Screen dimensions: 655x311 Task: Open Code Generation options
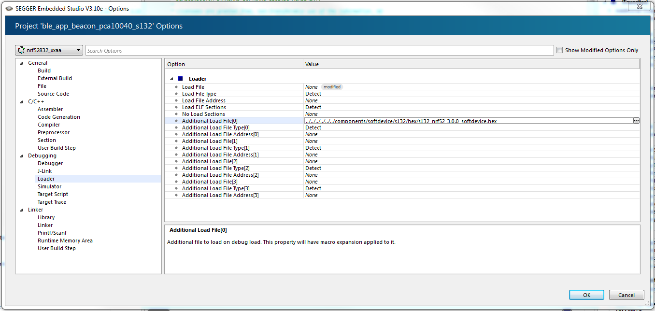[59, 117]
